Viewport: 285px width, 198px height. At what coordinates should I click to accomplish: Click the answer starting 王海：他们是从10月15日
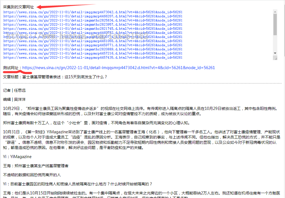(142, 195)
